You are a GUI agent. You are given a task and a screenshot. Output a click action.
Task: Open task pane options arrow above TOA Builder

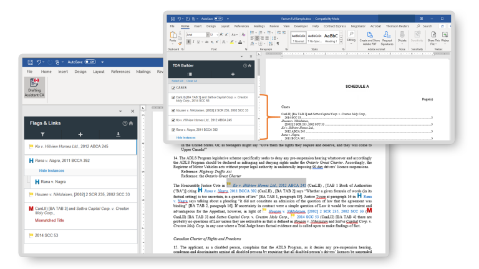click(241, 57)
